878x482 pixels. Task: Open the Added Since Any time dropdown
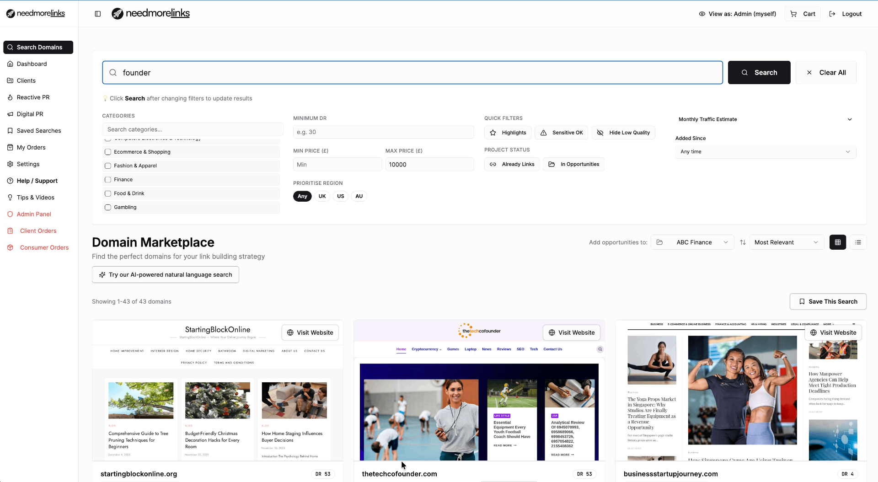coord(766,152)
